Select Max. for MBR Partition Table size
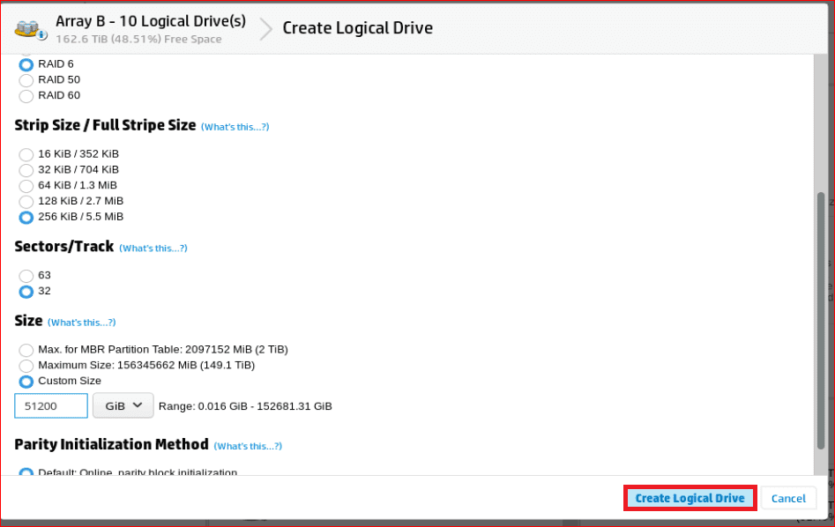 [26, 350]
